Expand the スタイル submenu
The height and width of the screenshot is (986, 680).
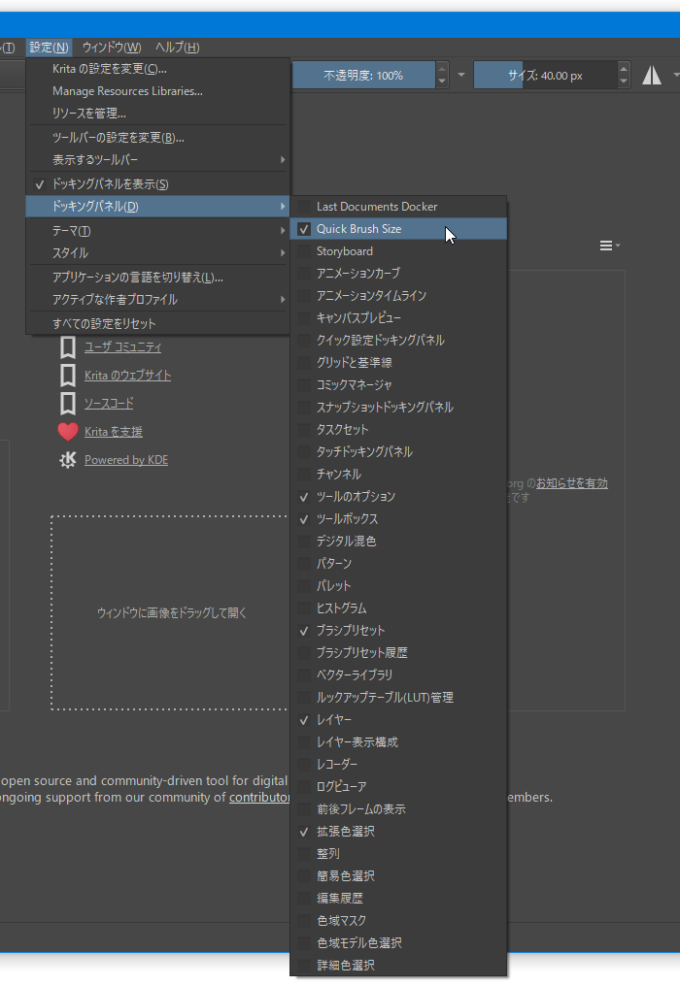pos(157,252)
